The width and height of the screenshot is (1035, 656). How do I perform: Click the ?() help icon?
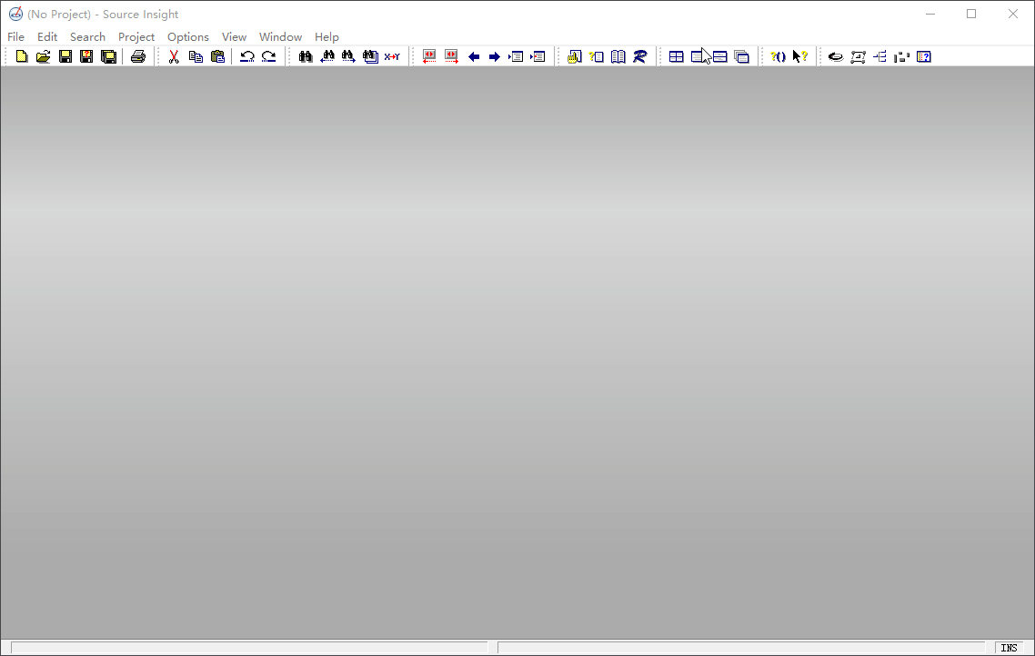pos(779,56)
